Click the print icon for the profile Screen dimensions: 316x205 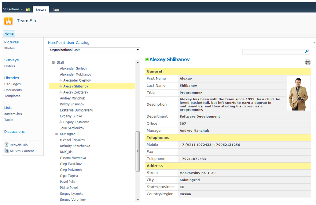(x=307, y=62)
